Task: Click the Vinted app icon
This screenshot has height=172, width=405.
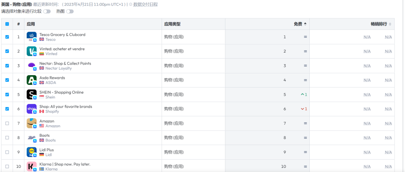Action: pyautogui.click(x=31, y=51)
